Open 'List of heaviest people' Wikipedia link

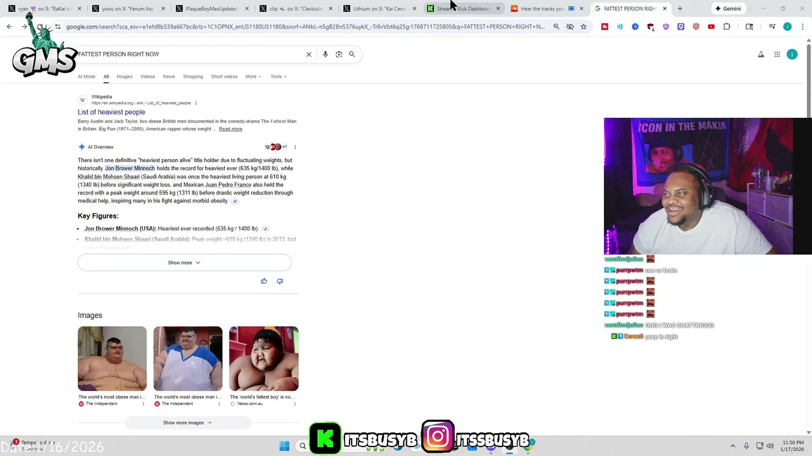pos(111,112)
